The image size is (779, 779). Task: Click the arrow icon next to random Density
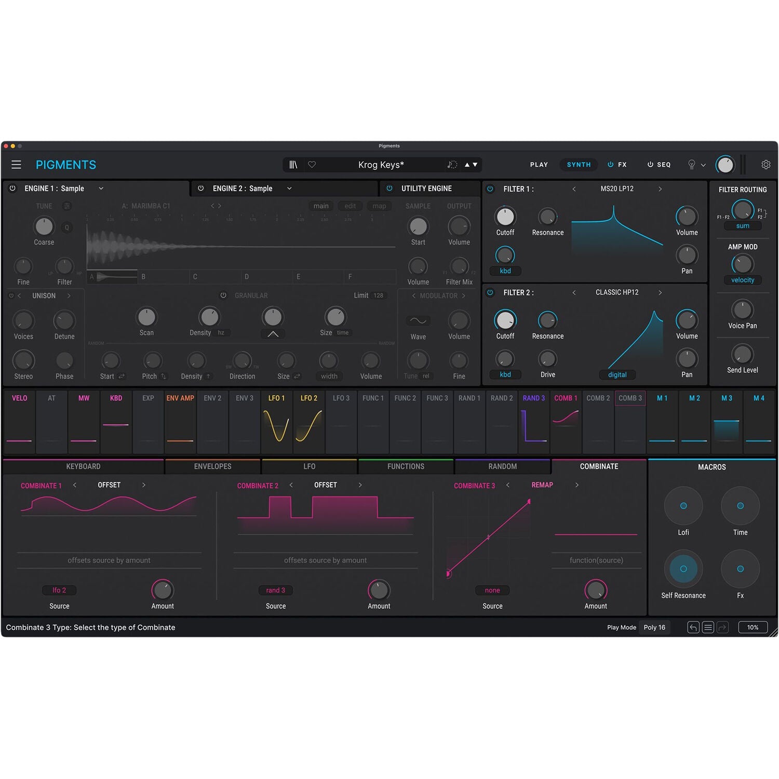(x=208, y=376)
